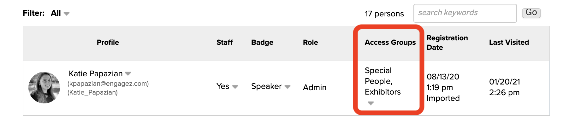This screenshot has width=575, height=116.
Task: Click the search keywords input field
Action: click(x=465, y=13)
